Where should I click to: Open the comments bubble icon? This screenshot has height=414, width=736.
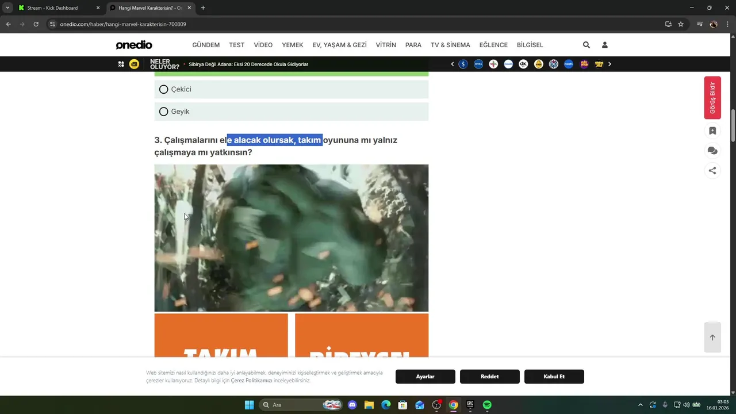(712, 151)
